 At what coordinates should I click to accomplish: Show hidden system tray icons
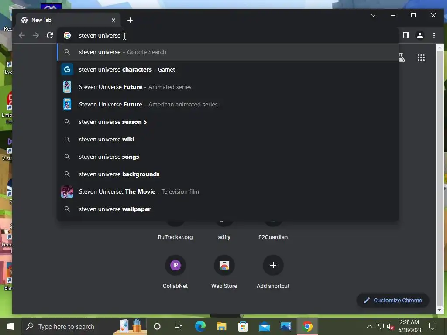point(369,326)
